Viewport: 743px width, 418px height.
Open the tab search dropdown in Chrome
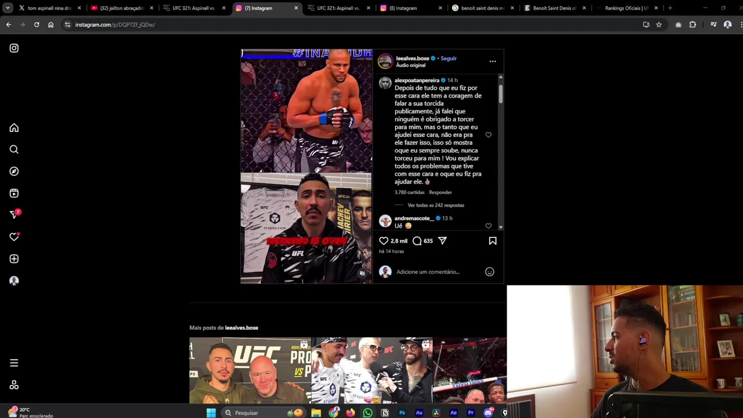tap(8, 8)
